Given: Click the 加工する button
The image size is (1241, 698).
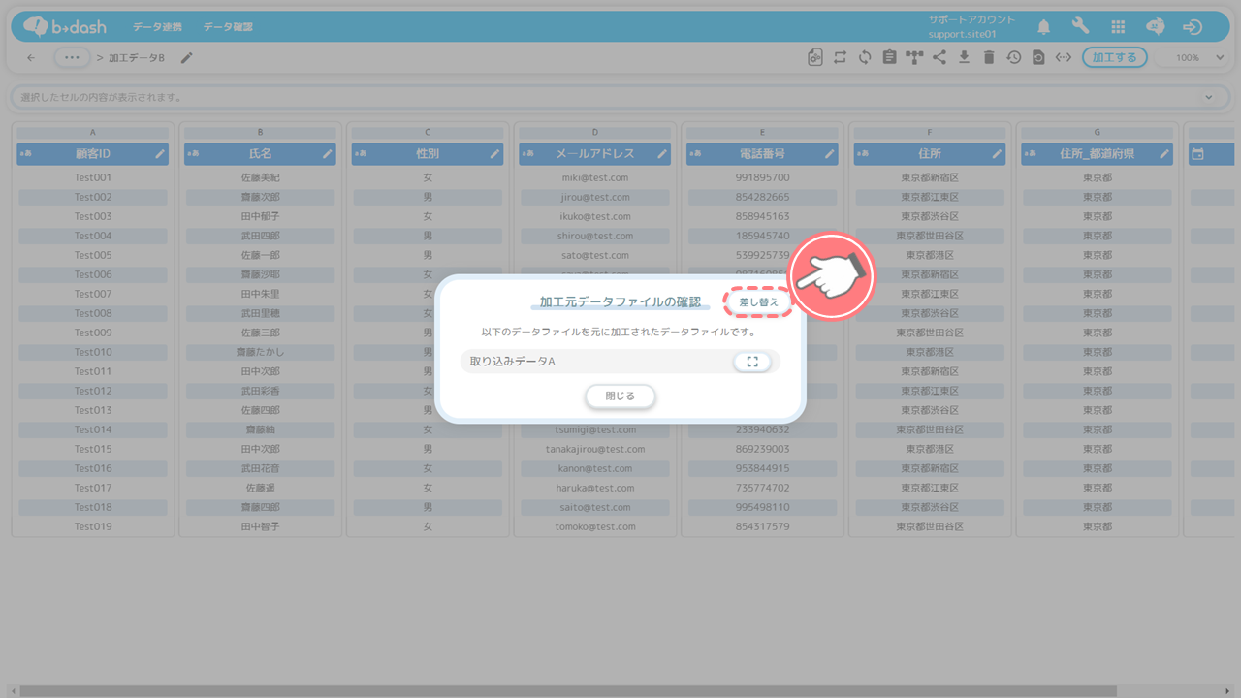Looking at the screenshot, I should [1114, 57].
